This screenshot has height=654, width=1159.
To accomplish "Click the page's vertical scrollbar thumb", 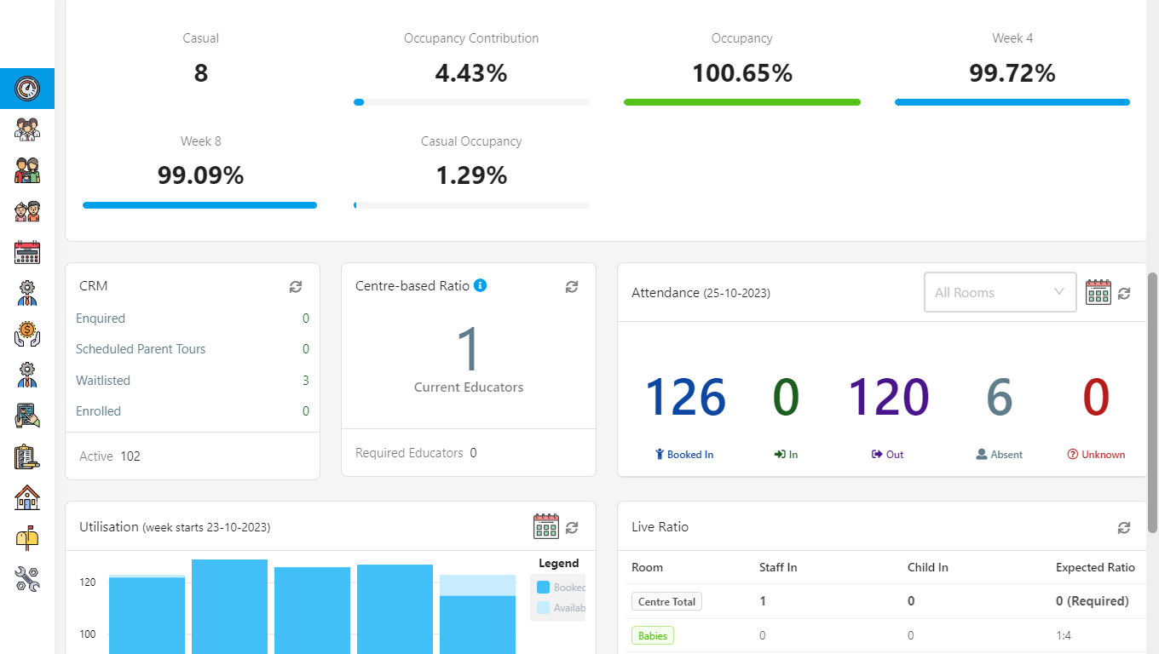I will pyautogui.click(x=1152, y=402).
